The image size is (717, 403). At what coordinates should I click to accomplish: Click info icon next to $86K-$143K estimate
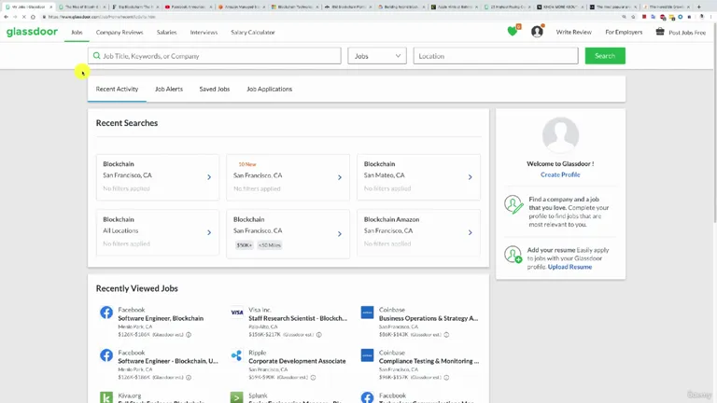(x=446, y=335)
